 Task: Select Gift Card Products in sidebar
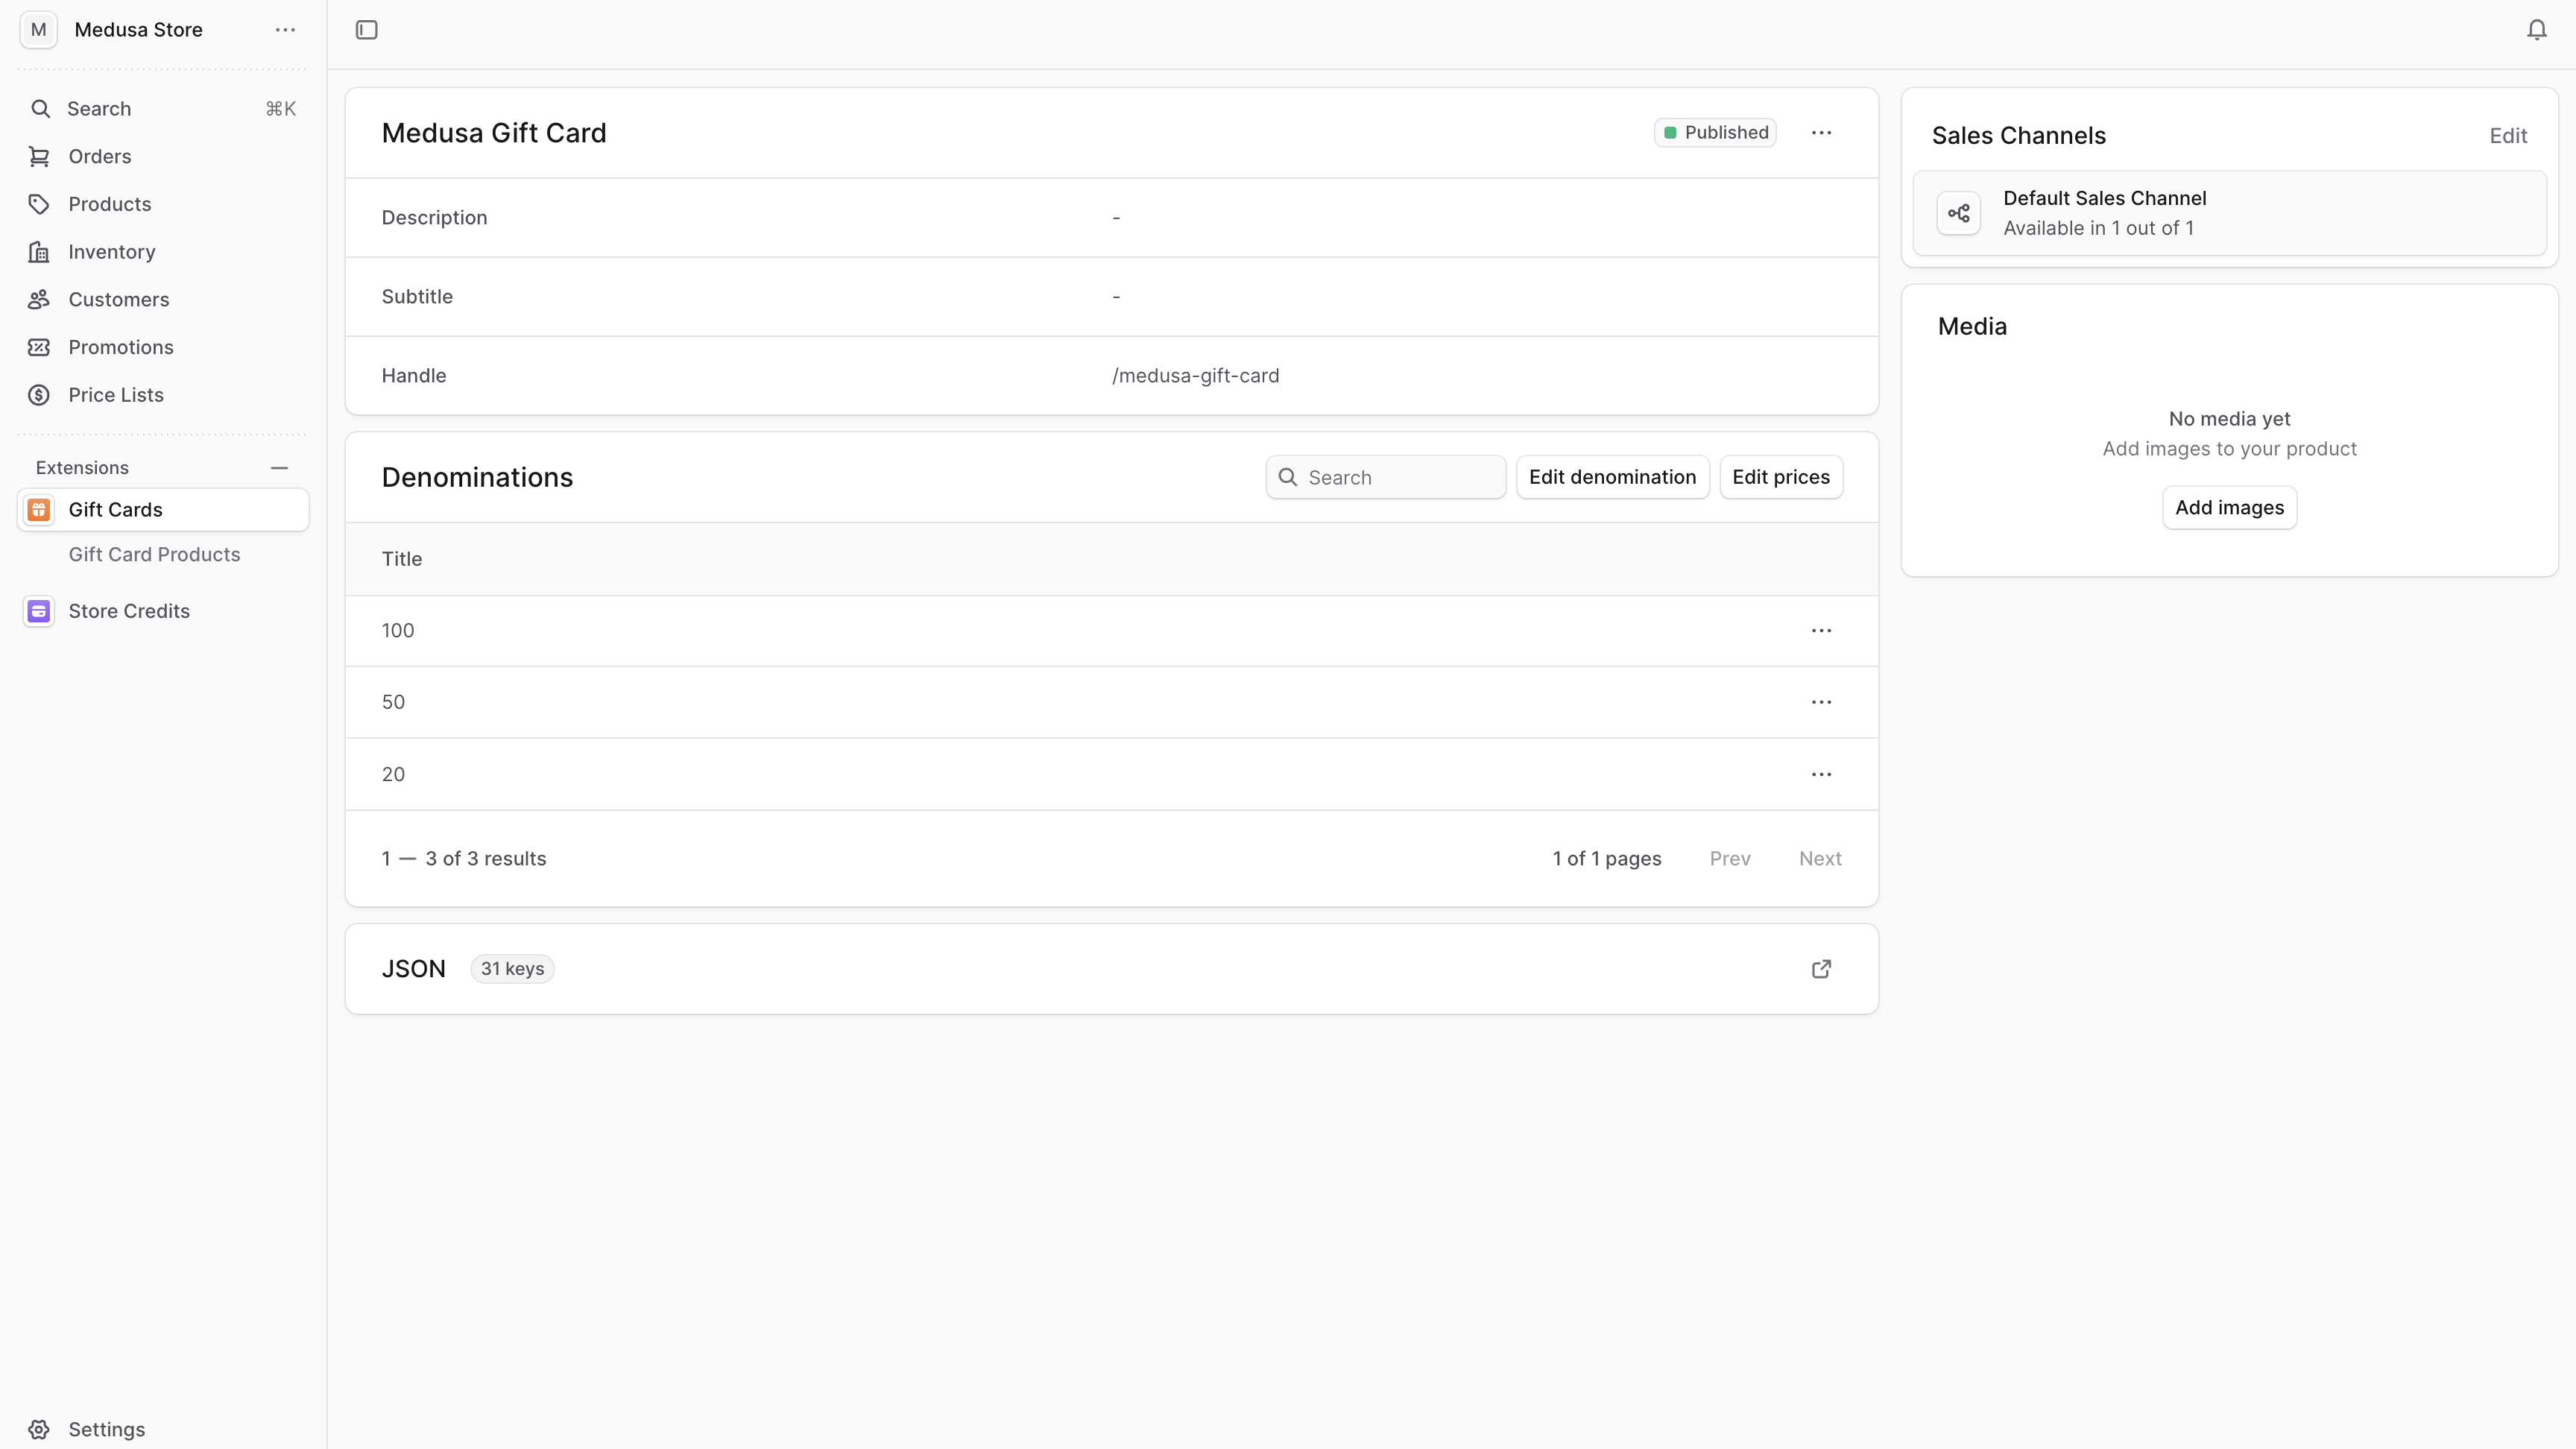[x=155, y=554]
